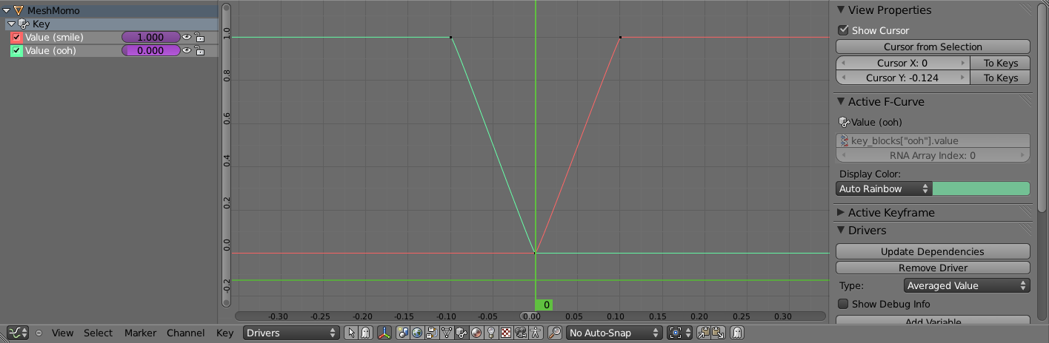Open the editor type selector icon
Viewport: 1049px width, 343px height.
coord(18,333)
